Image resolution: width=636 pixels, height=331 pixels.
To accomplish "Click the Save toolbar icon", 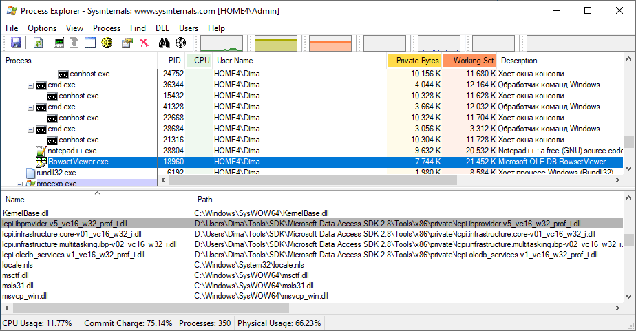I will [16, 43].
